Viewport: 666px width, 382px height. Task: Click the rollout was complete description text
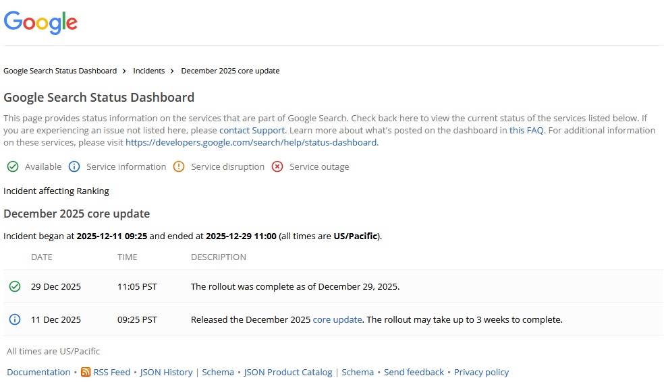coord(295,286)
